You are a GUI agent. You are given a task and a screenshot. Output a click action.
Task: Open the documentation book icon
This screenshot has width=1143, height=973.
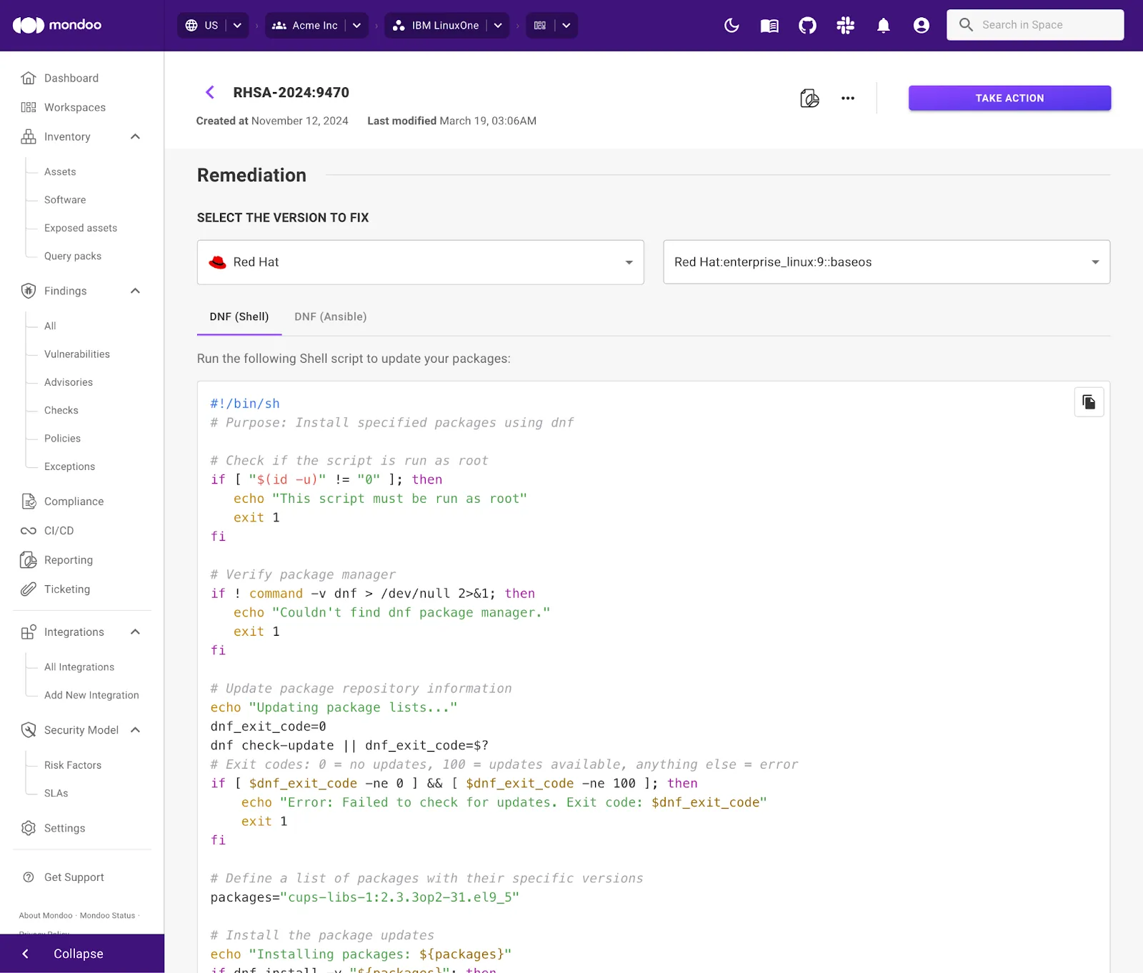(769, 26)
